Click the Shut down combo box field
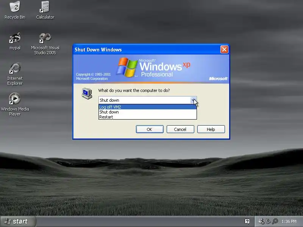Viewport: 303px width, 227px height. [148, 100]
